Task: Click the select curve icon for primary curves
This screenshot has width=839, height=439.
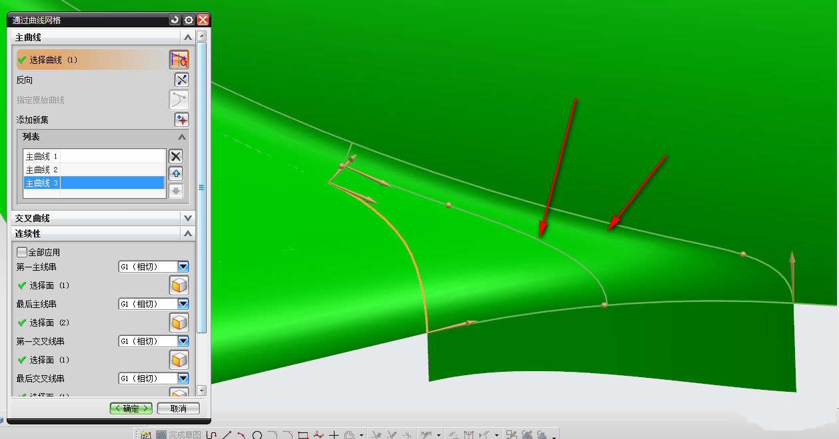Action: [x=179, y=60]
